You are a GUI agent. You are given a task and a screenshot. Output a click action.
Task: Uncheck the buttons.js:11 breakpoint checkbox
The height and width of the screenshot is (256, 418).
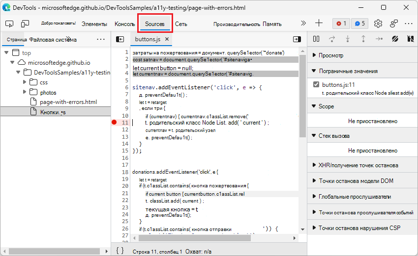316,84
